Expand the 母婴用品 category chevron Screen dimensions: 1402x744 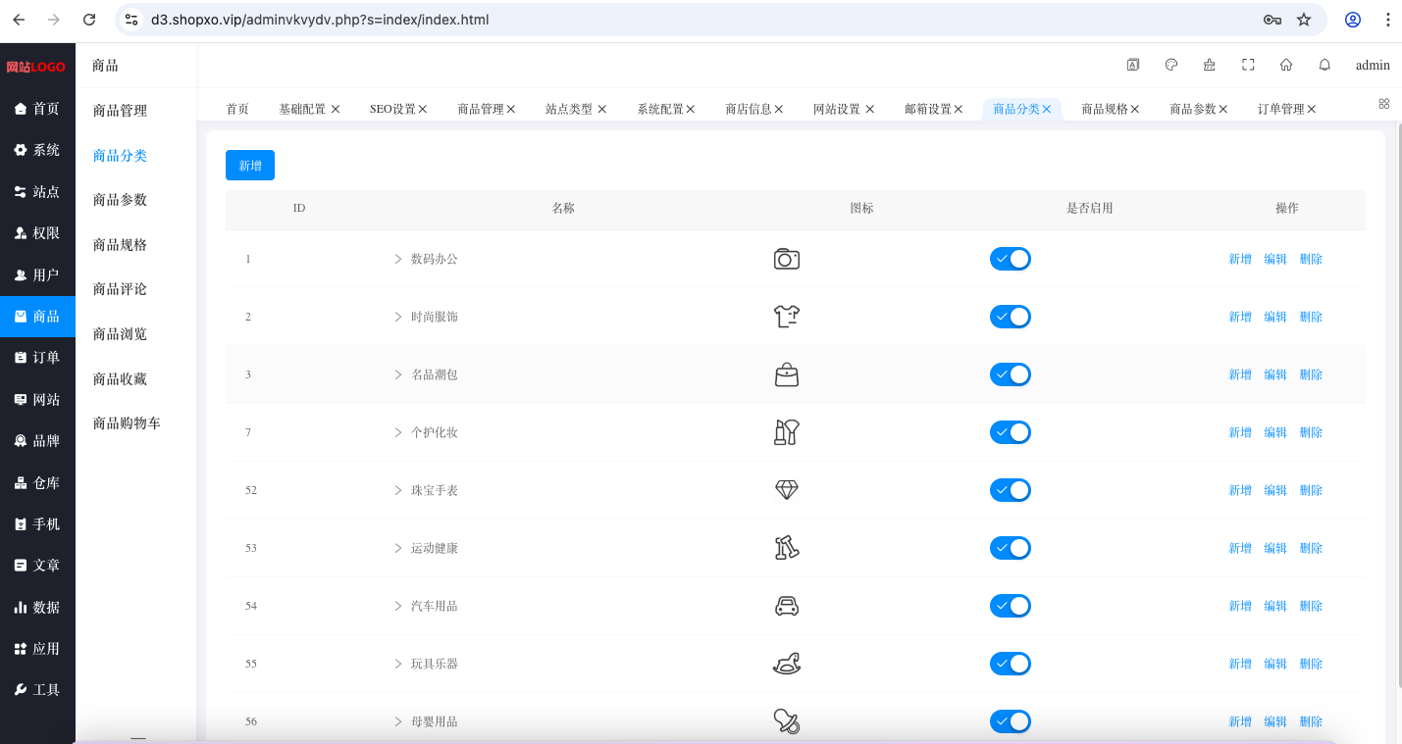(398, 721)
